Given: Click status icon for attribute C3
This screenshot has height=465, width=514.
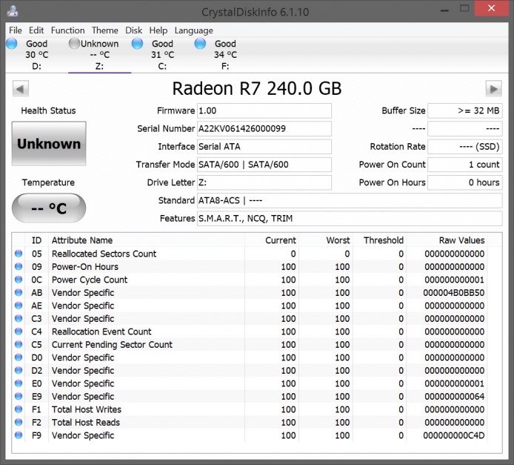Looking at the screenshot, I should (19, 318).
